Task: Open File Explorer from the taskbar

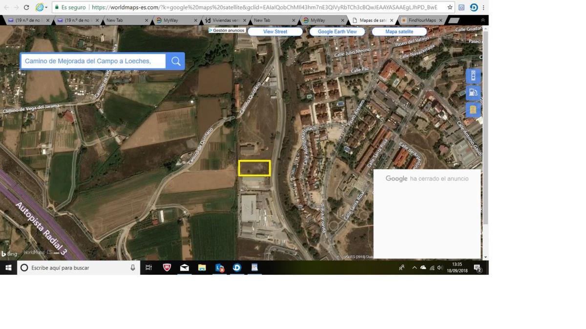Action: (202, 267)
